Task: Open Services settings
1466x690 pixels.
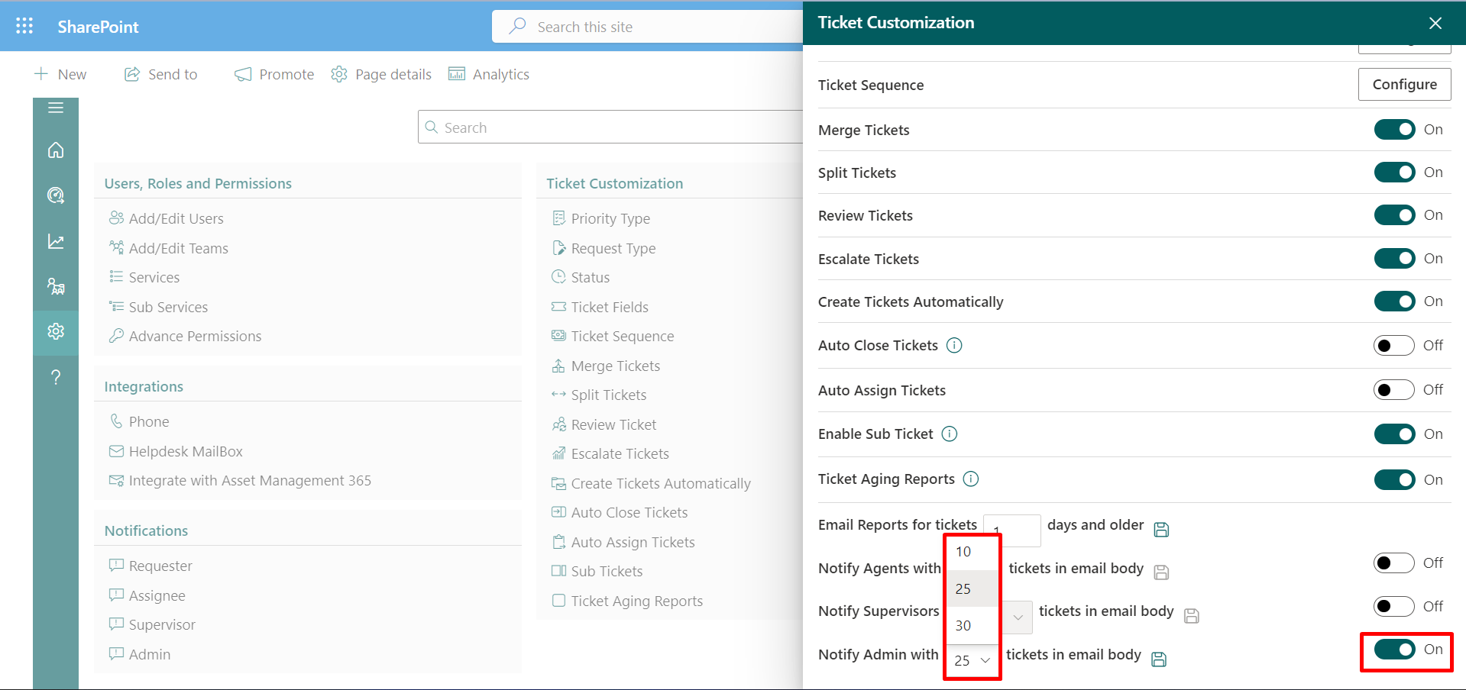Action: 144,277
